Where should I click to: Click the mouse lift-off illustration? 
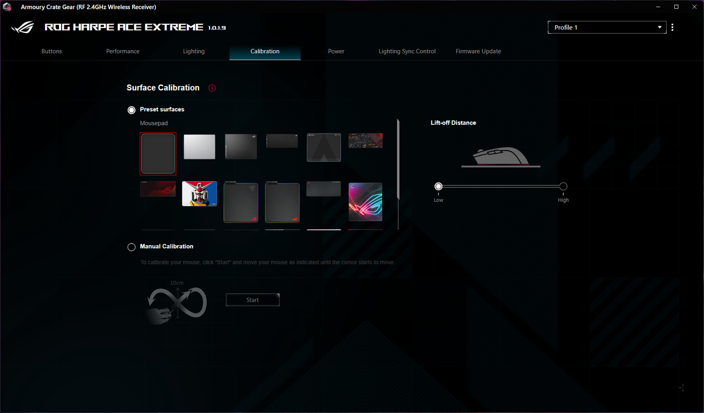pos(501,157)
